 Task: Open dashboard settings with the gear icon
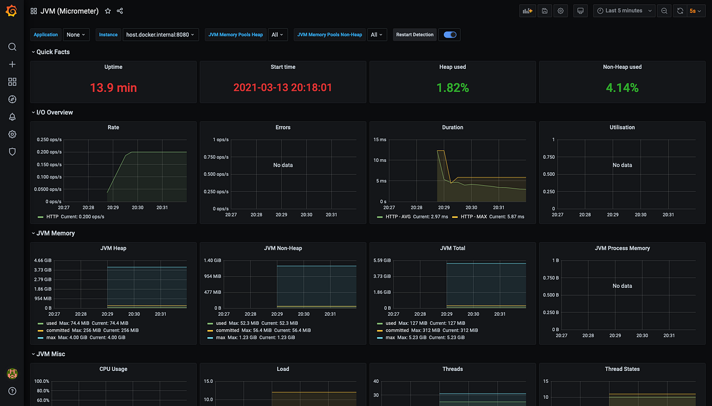[560, 10]
